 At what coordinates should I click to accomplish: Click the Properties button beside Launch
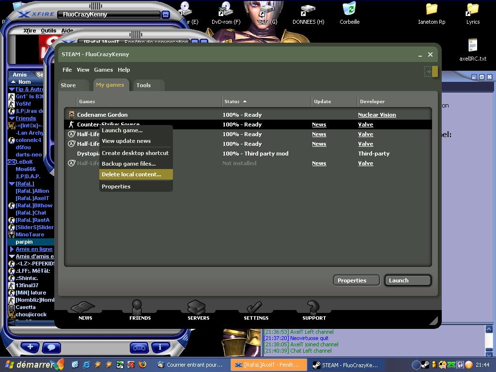(x=356, y=280)
